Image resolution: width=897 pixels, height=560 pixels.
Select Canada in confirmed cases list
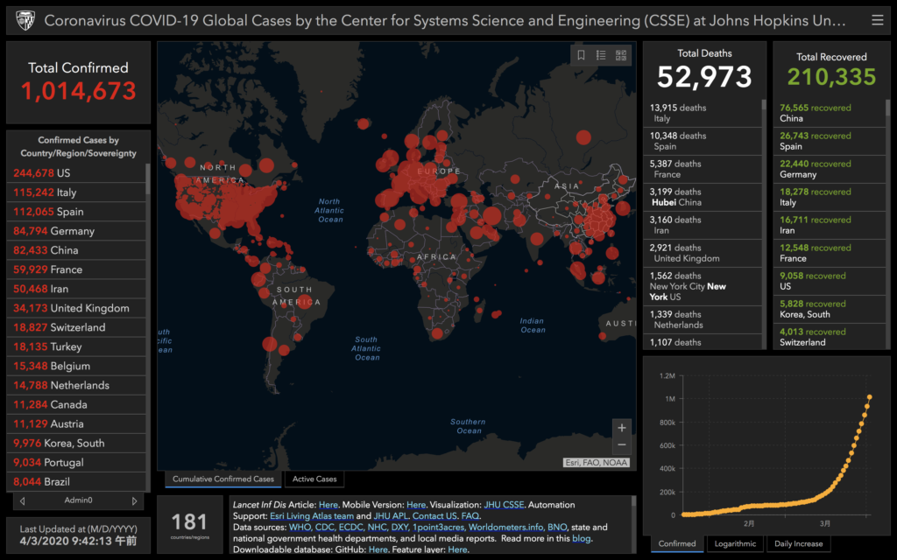coord(76,404)
